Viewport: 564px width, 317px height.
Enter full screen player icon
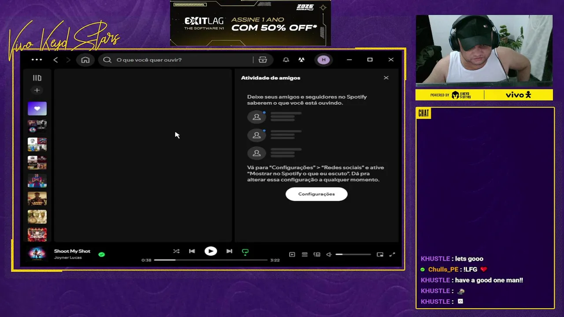pos(392,254)
